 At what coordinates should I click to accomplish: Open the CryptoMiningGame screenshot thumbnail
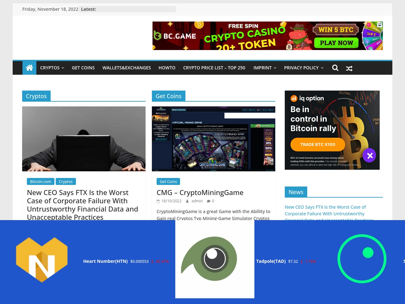point(214,139)
